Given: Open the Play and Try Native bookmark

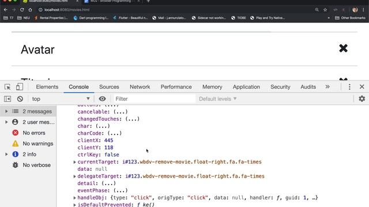Looking at the screenshot, I should (x=268, y=18).
